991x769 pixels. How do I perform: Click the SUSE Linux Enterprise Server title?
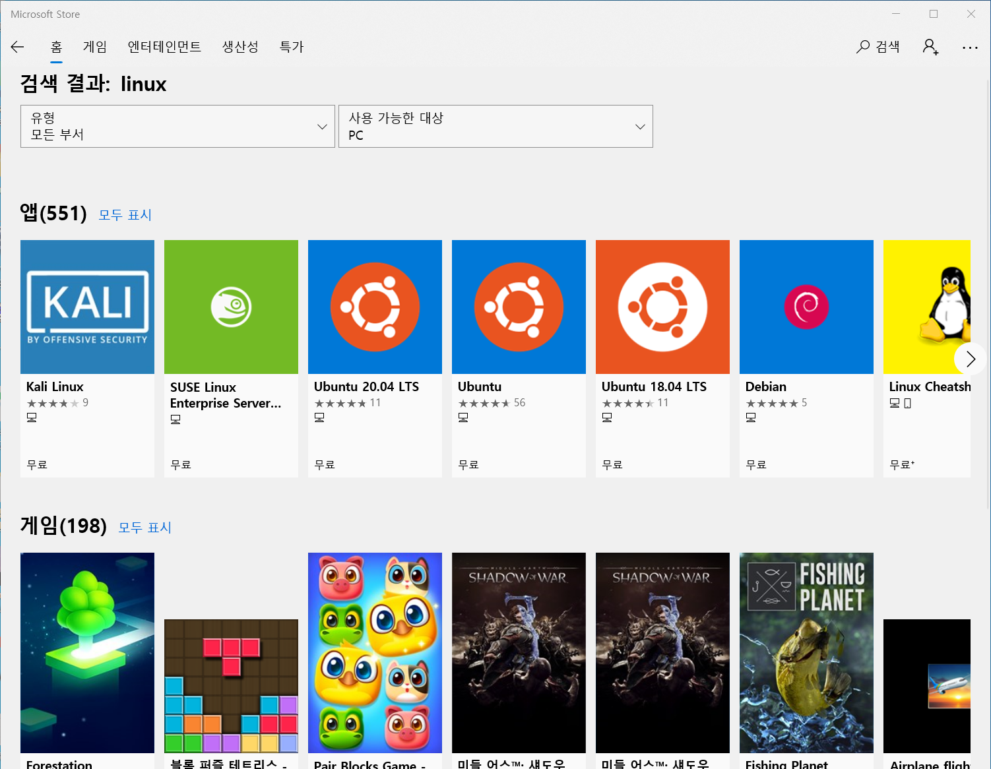226,395
